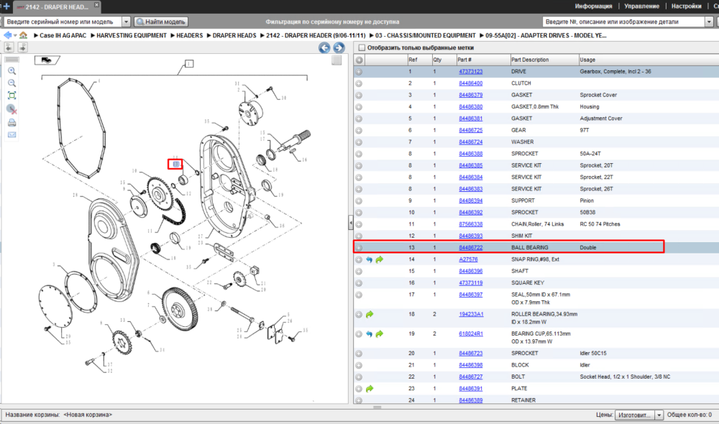Click the green arrow on the ROLLER BEARING row

coord(370,315)
